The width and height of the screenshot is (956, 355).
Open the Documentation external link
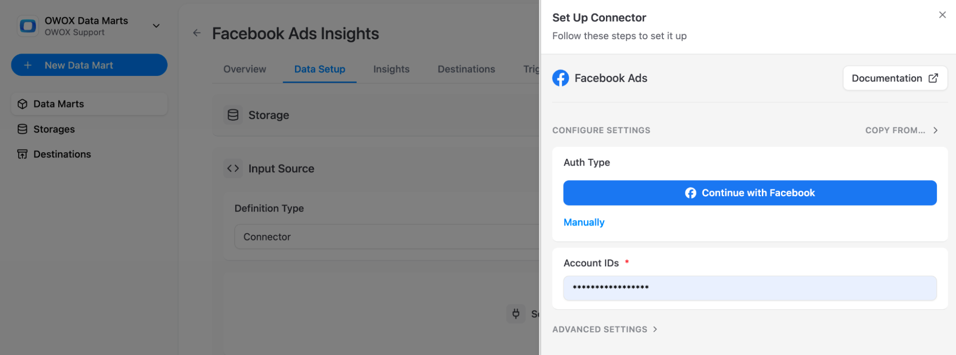[894, 78]
